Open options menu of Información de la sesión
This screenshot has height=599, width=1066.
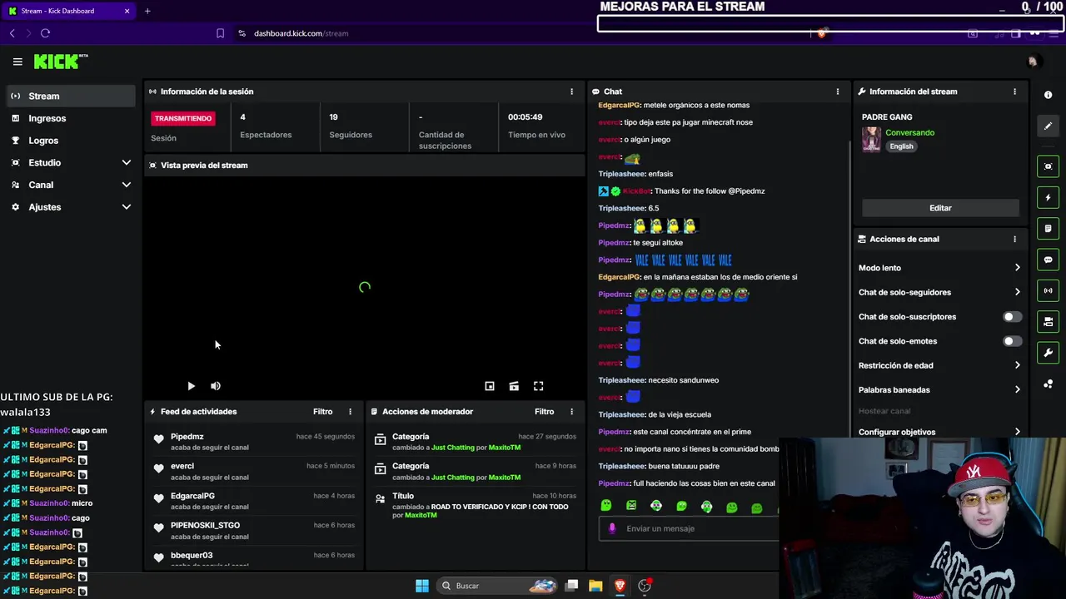point(571,92)
